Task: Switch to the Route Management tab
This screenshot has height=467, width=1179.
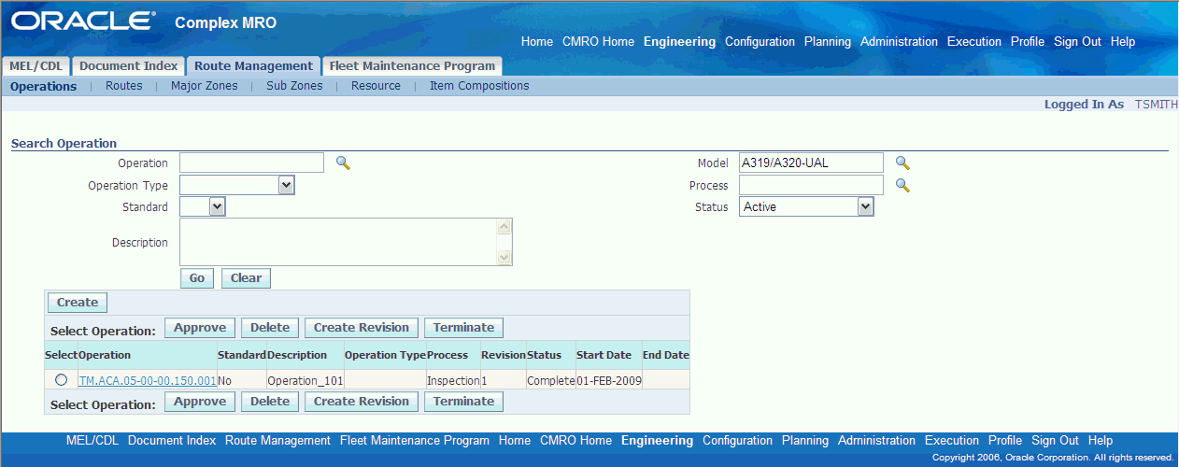Action: tap(253, 66)
